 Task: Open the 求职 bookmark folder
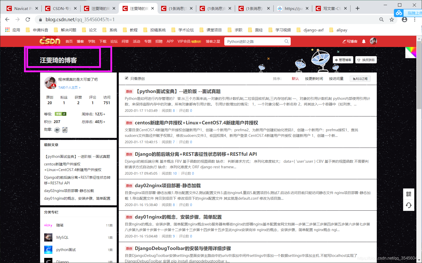tap(235, 30)
